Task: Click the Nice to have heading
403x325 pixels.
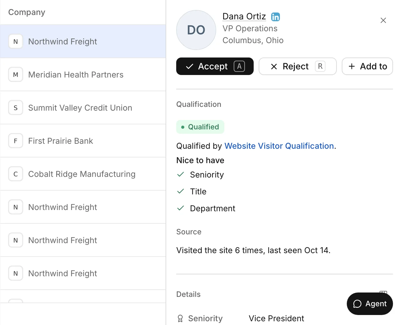Action: tap(200, 160)
